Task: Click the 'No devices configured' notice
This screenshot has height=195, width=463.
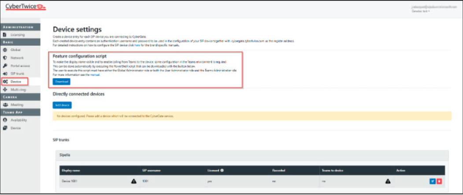Action: click(252, 116)
